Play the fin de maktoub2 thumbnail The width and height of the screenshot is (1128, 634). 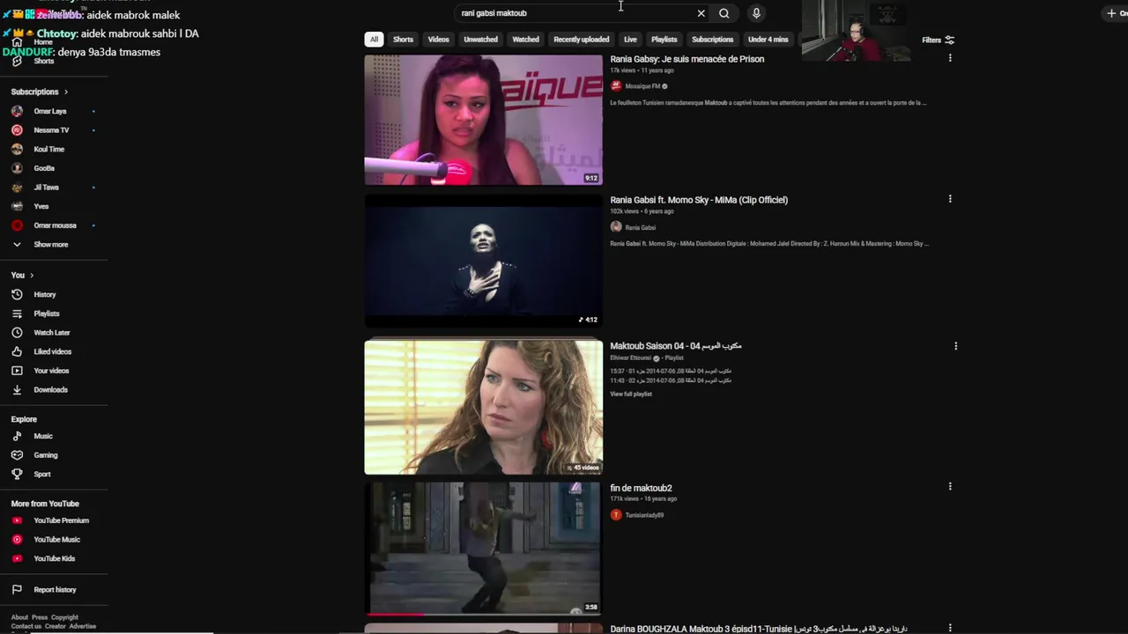pyautogui.click(x=484, y=548)
